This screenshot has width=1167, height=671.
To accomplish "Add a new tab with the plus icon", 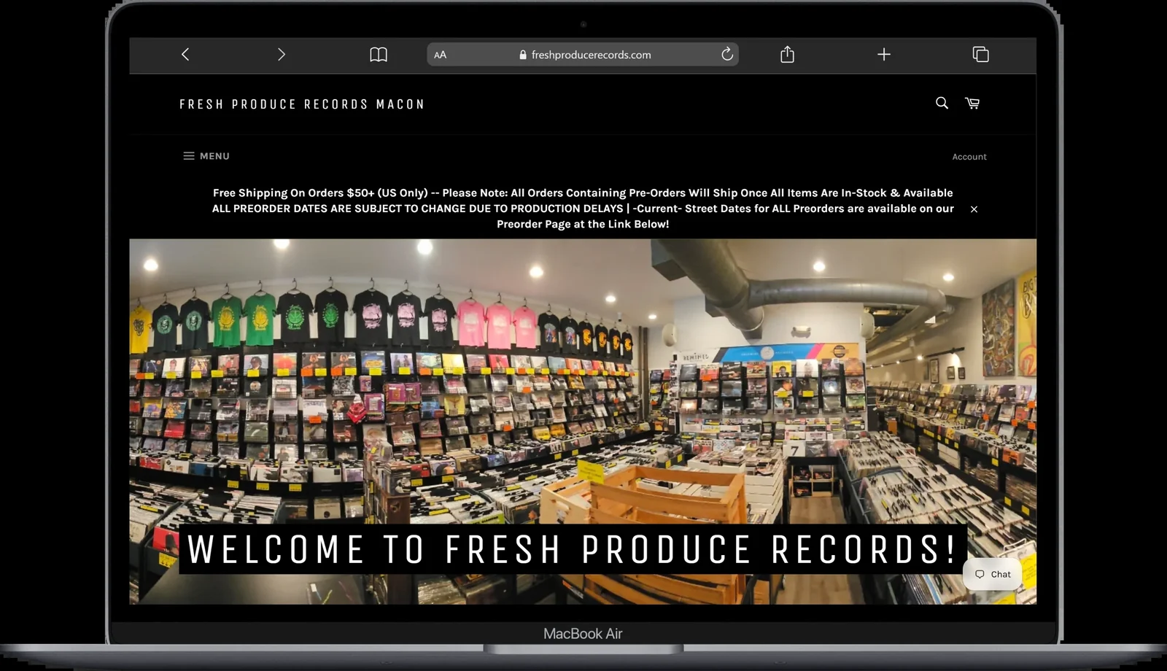I will pos(884,55).
